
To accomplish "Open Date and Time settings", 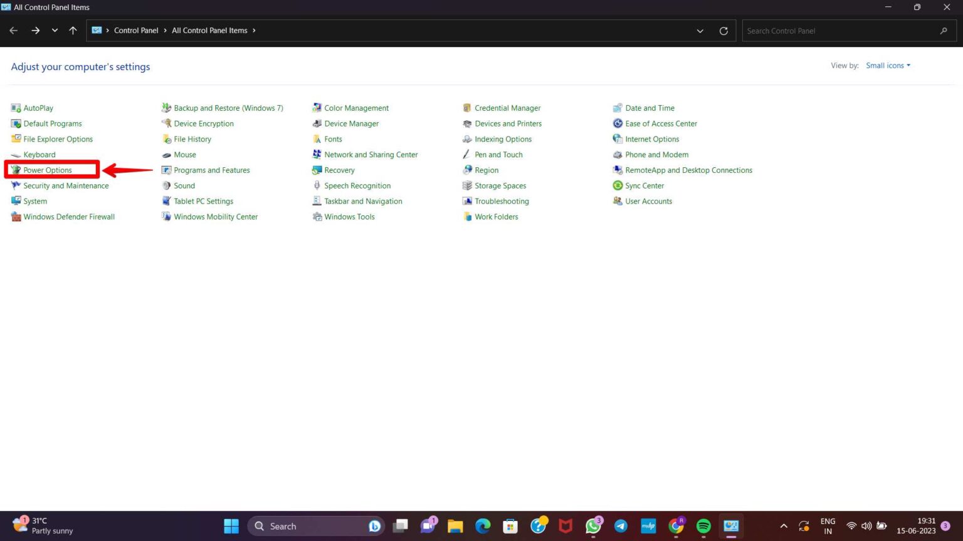I will [x=650, y=108].
